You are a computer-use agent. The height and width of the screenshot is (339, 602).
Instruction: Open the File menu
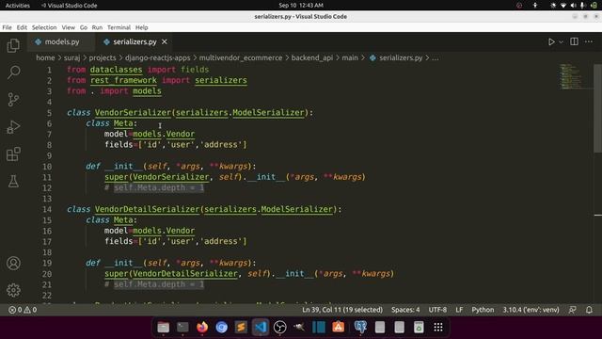point(7,27)
